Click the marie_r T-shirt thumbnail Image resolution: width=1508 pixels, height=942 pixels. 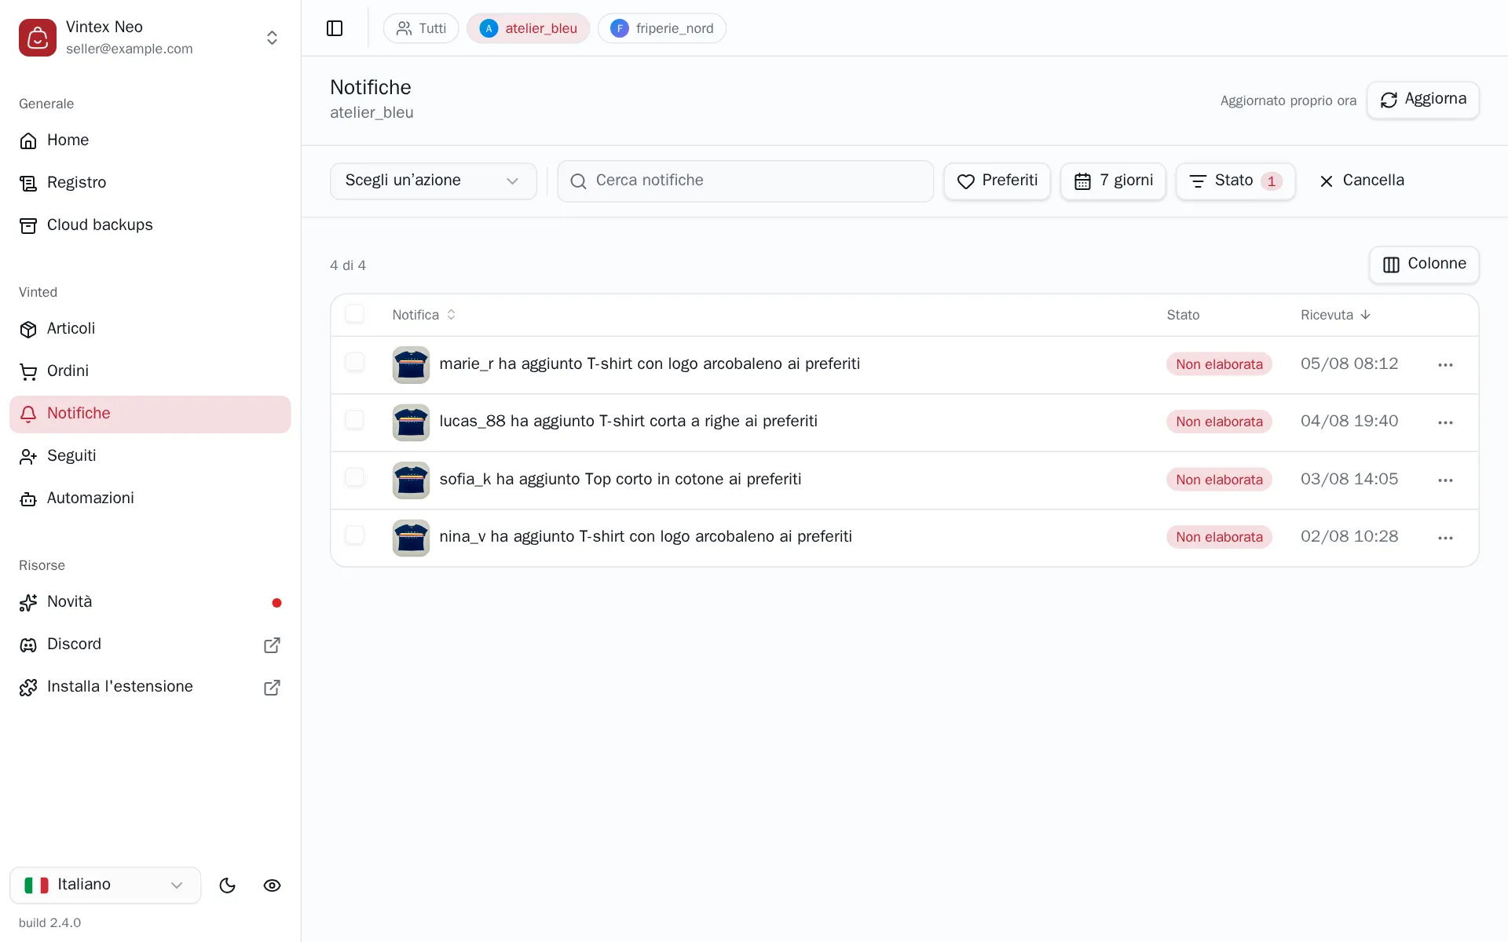point(411,365)
